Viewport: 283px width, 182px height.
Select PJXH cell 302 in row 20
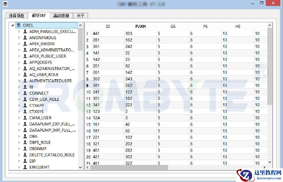click(x=141, y=157)
